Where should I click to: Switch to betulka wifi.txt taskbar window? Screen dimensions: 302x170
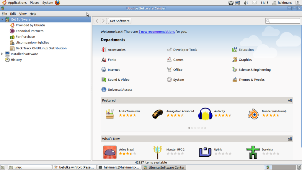coord(74,167)
